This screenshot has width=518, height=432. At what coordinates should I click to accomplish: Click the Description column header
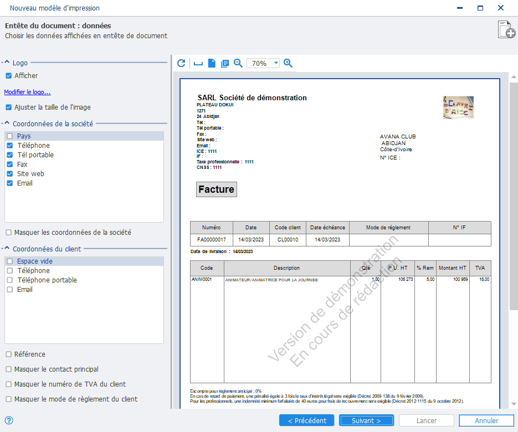pyautogui.click(x=287, y=268)
